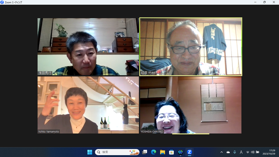This screenshot has height=157, width=279.
Task: Switch IME input mode A indicator
Action: pyautogui.click(x=241, y=152)
